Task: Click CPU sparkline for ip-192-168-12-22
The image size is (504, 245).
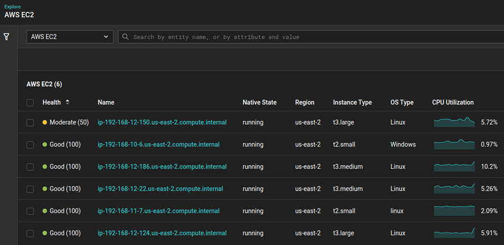Action: 454,189
